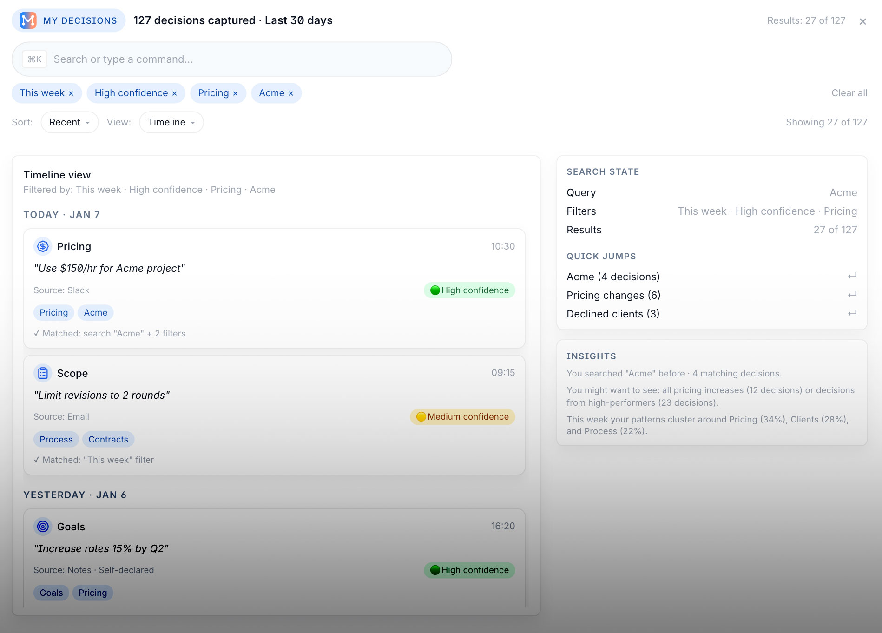
Task: Click the green dot in the Goals confidence badge
Action: (435, 570)
